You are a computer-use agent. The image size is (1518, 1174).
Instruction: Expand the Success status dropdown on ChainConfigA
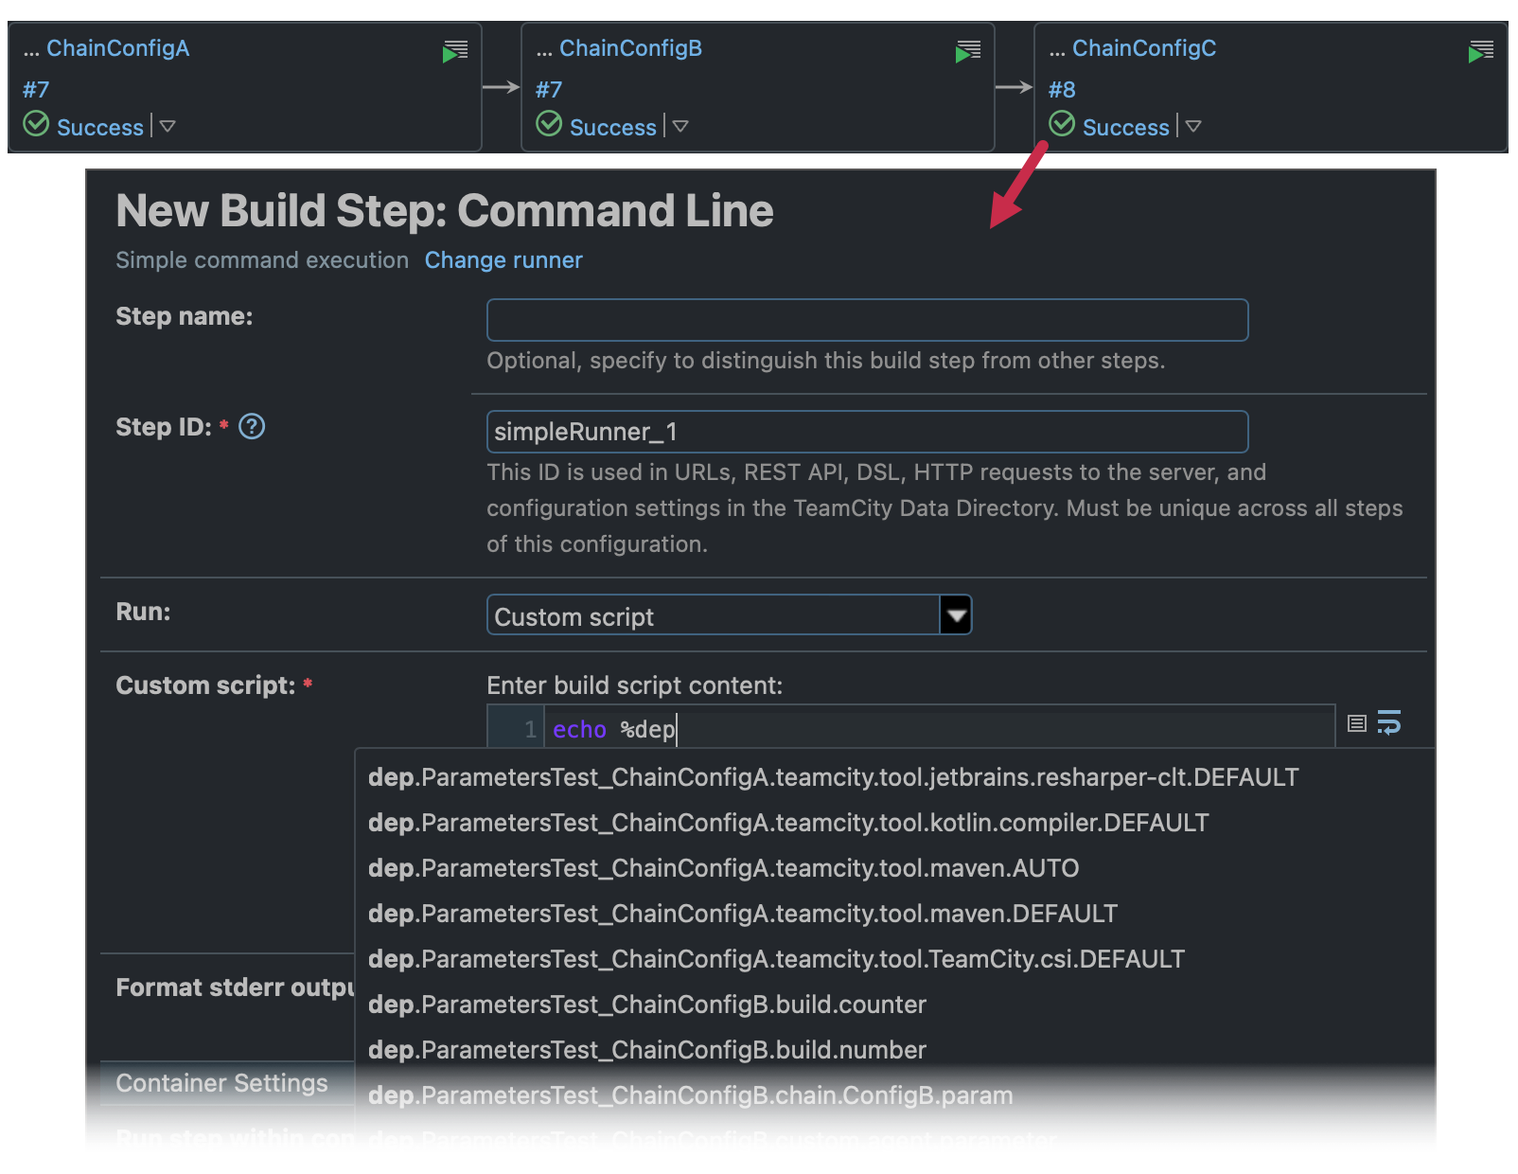168,127
